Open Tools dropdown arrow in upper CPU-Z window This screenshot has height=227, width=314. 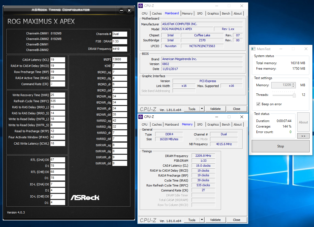202,109
